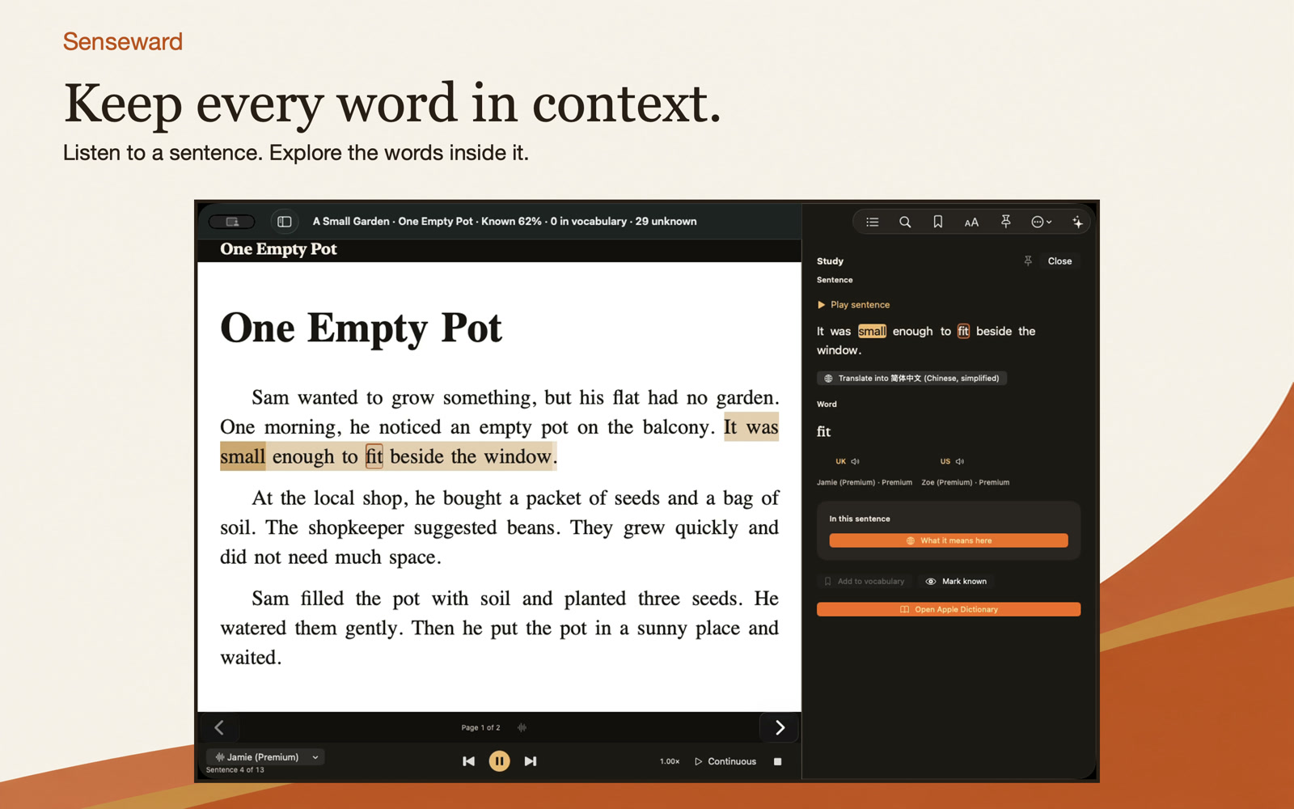The width and height of the screenshot is (1294, 809).
Task: Click the pill control left of sidebar icon
Action: [x=232, y=222]
